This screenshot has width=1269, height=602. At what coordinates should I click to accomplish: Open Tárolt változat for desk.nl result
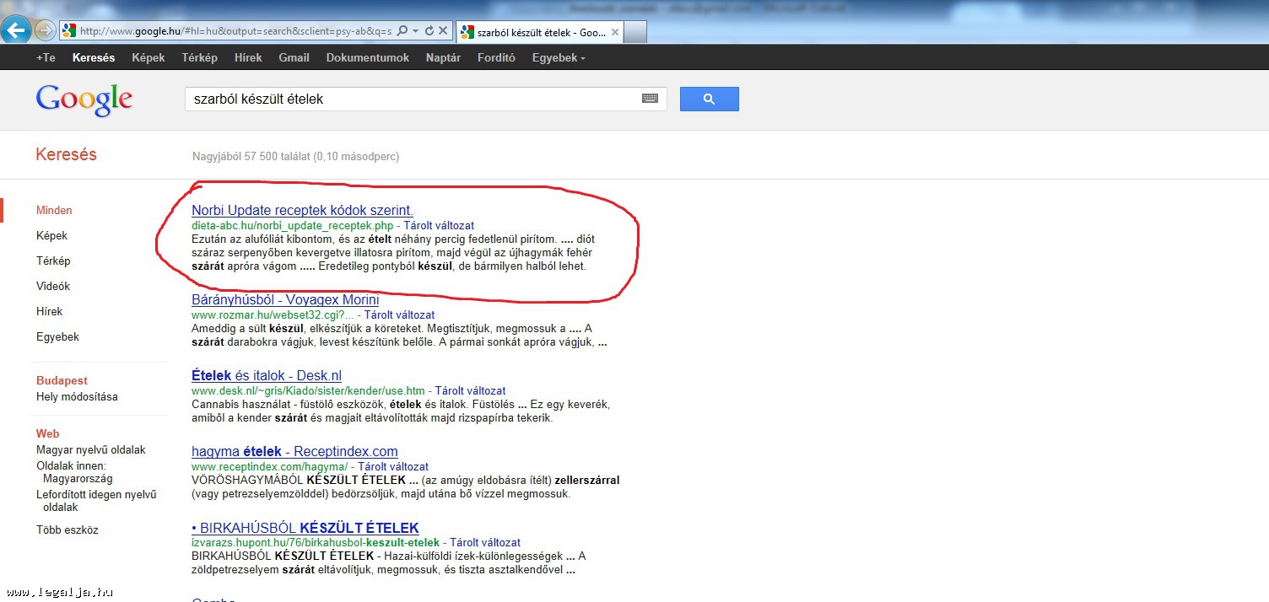(x=470, y=390)
